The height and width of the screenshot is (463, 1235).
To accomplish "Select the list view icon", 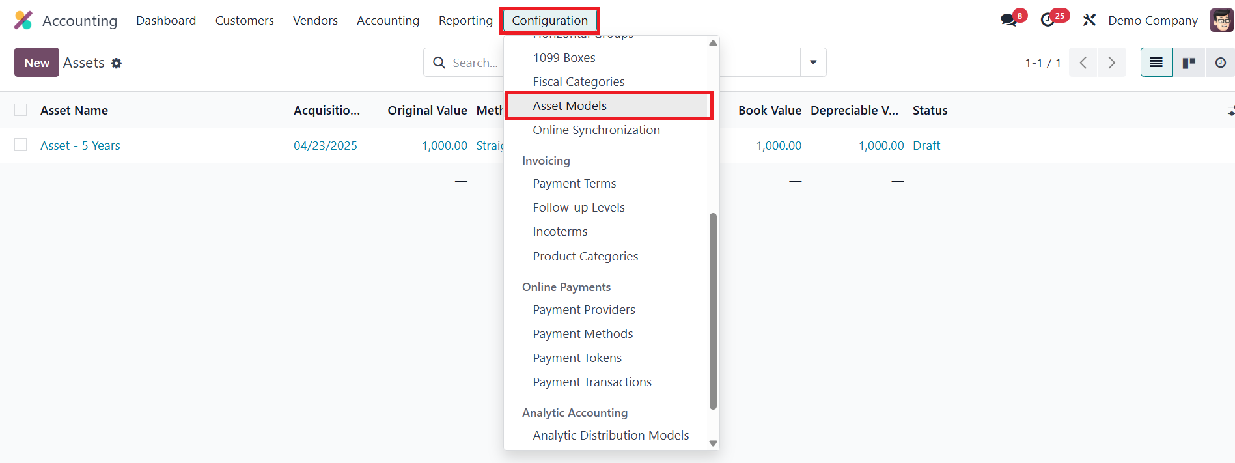I will pyautogui.click(x=1156, y=63).
